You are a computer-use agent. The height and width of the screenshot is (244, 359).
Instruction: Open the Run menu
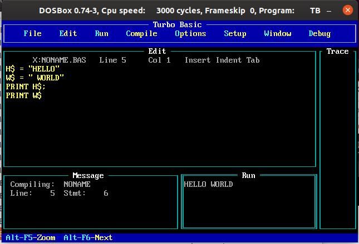101,33
